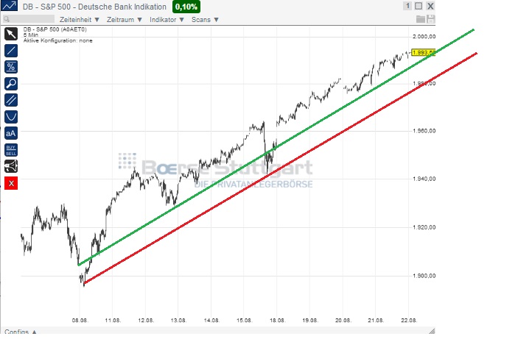
Task: Open the Scans dropdown menu
Action: coord(205,20)
